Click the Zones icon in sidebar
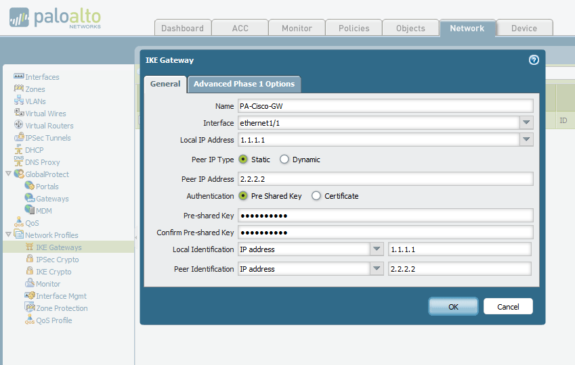The height and width of the screenshot is (365, 575). pyautogui.click(x=19, y=89)
